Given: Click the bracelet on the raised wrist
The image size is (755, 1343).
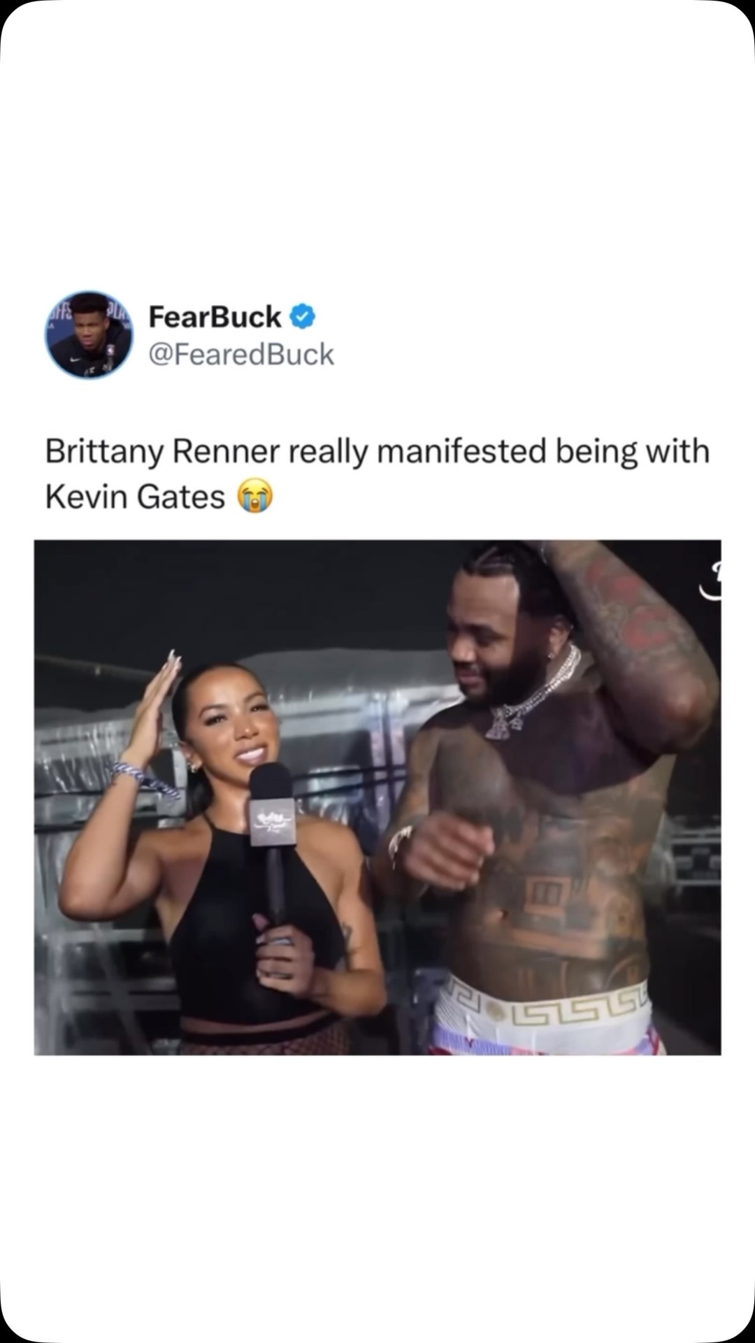Looking at the screenshot, I should click(143, 779).
